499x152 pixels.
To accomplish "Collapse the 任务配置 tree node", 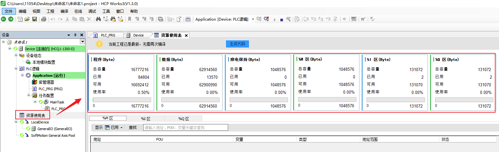I will coord(29,95).
